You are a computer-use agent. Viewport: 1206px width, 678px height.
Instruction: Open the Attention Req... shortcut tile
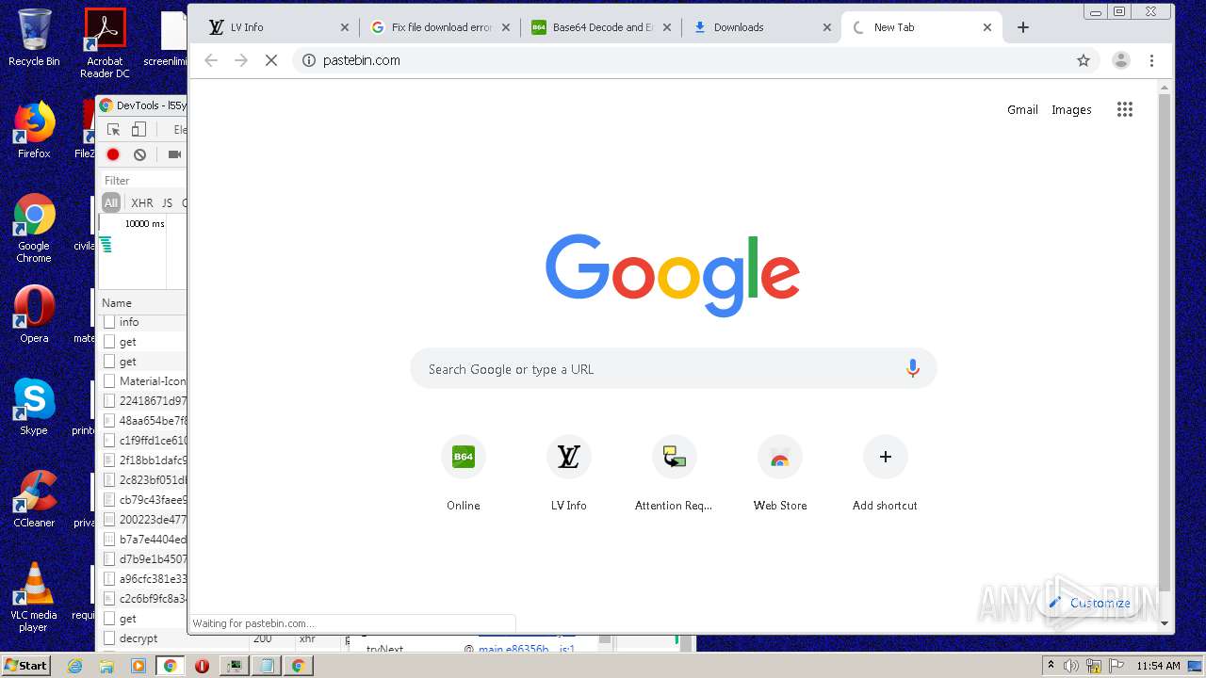tap(674, 474)
